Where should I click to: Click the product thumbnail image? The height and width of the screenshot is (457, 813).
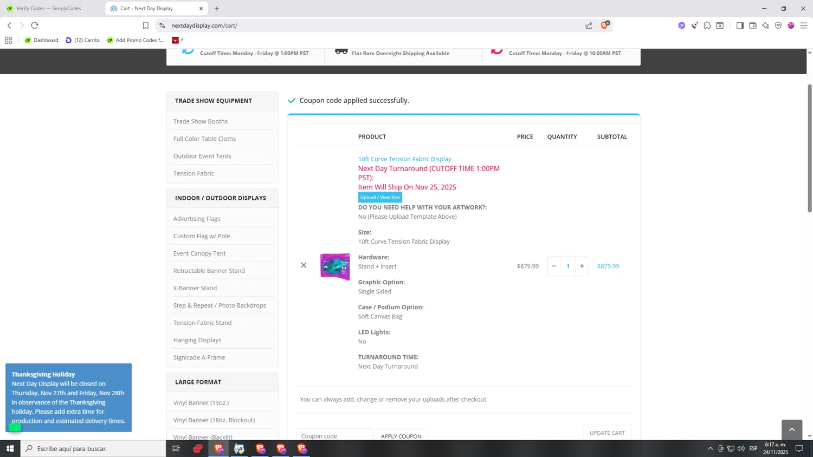(x=335, y=266)
